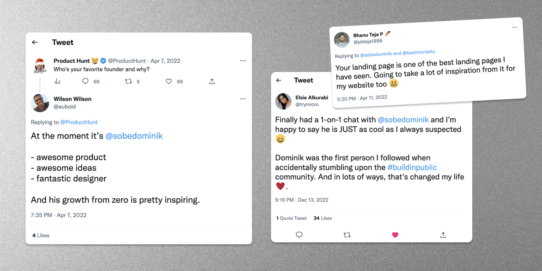Like the Product Hunt tweet
The height and width of the screenshot is (271, 542).
coord(169,81)
